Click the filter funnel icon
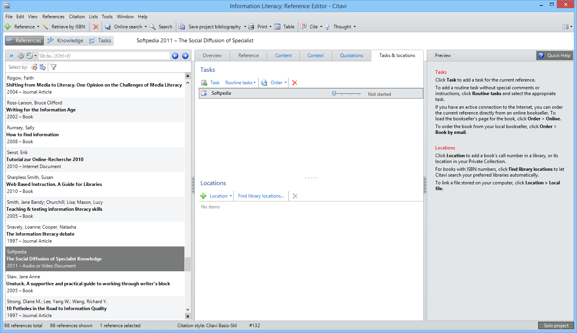Viewport: 577px width, 333px height. tap(54, 67)
